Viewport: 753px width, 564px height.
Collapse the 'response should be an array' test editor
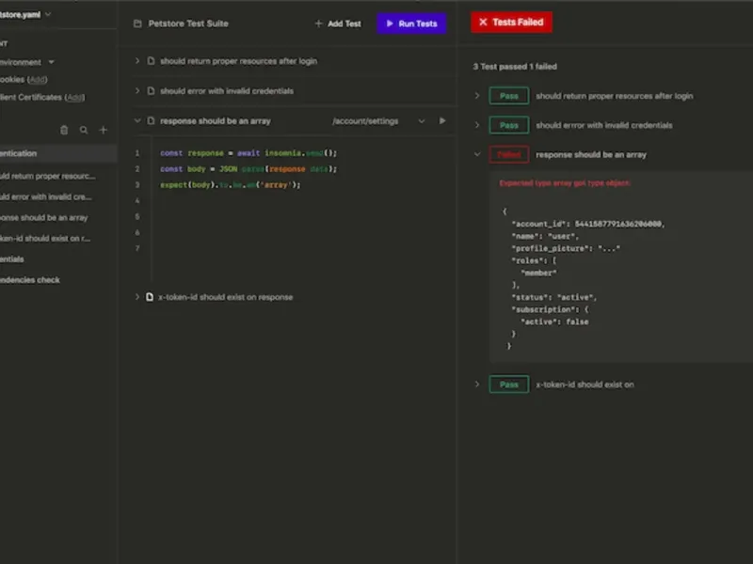[137, 121]
